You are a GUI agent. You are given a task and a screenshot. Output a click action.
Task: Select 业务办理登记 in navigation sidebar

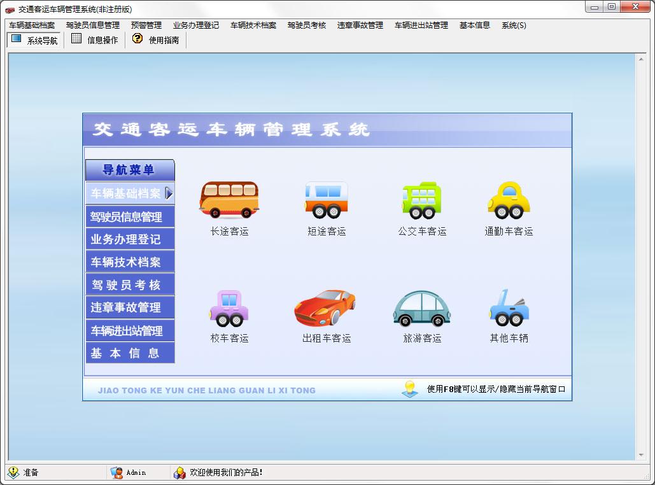click(130, 239)
